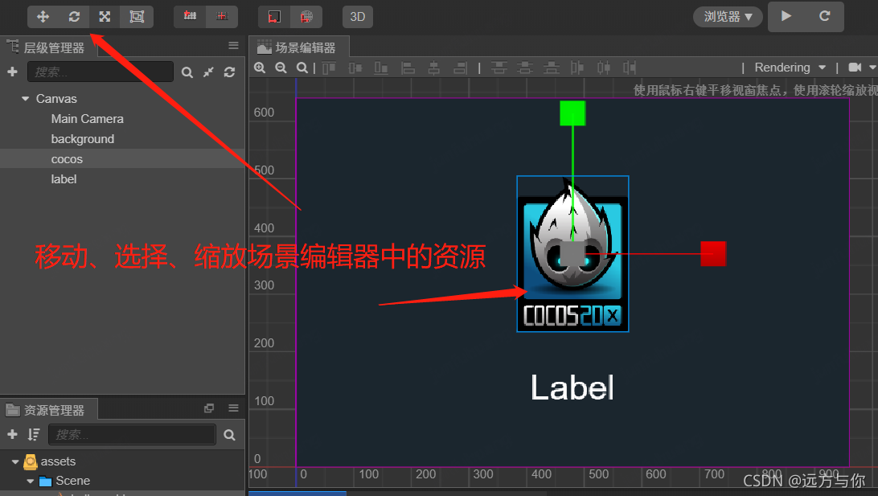
Task: Distribute nodes by left edges
Action: (577, 68)
